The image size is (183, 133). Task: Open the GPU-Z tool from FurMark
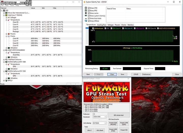click(89, 130)
